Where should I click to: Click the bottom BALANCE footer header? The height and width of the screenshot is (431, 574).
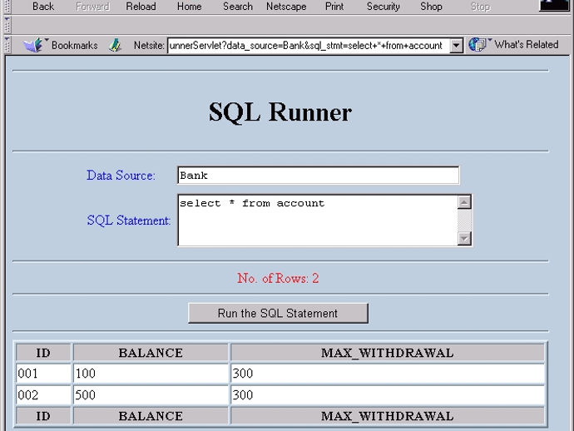point(151,416)
